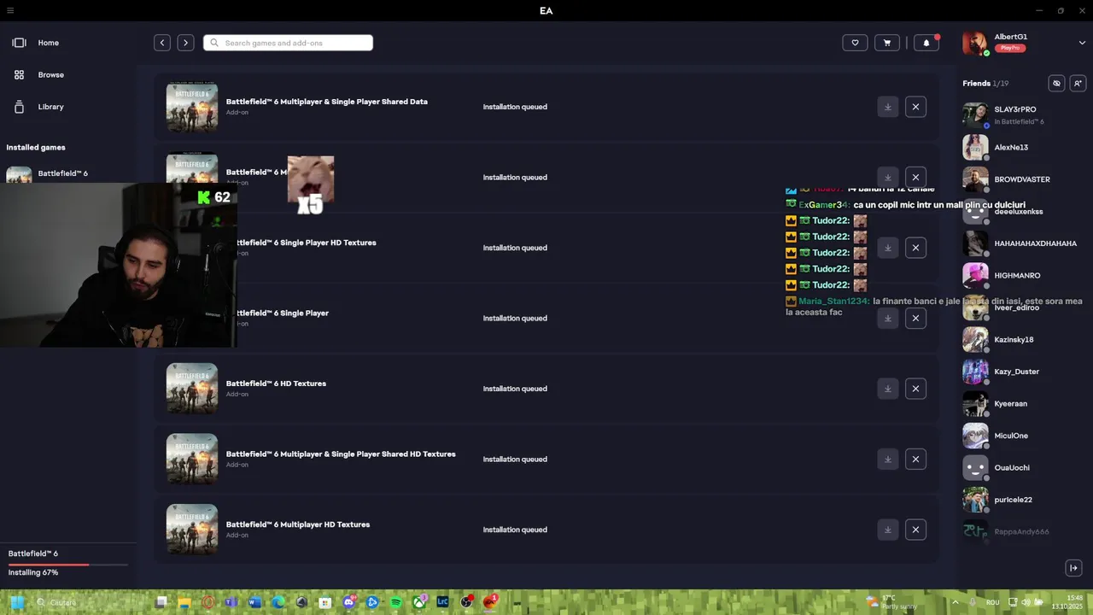Viewport: 1093px width, 615px height.
Task: Cancel Battlefield 6 HD Textures installation
Action: 915,389
